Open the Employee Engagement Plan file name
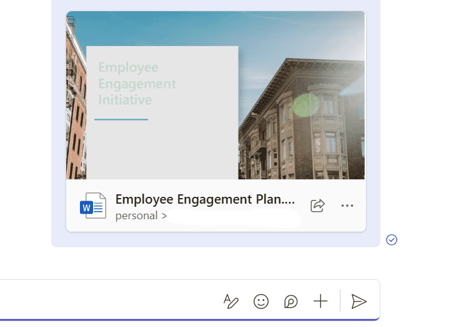 click(x=204, y=199)
